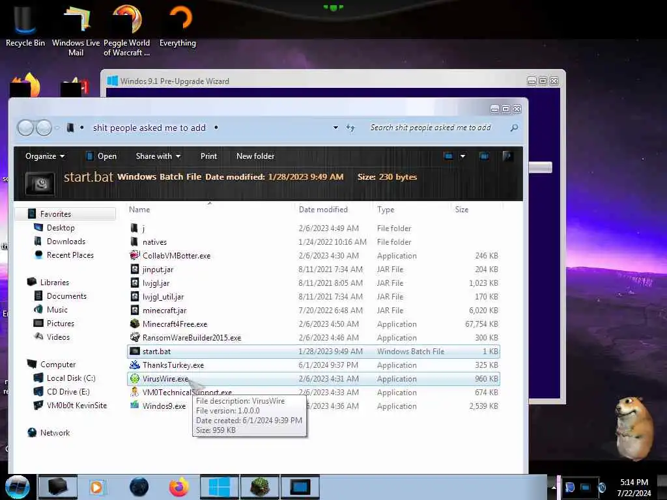Open the help icon in Explorer toolbar

[507, 156]
